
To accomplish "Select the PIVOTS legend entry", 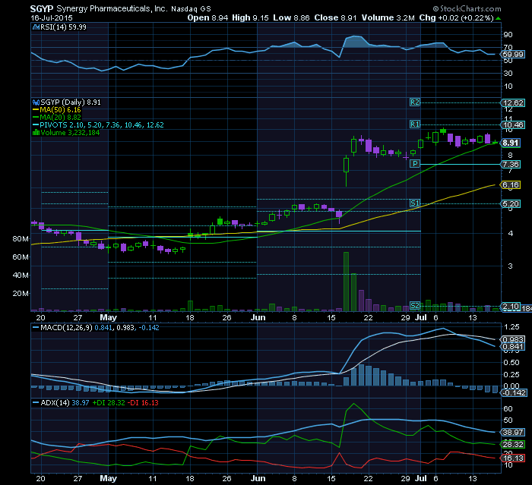I will pos(98,125).
